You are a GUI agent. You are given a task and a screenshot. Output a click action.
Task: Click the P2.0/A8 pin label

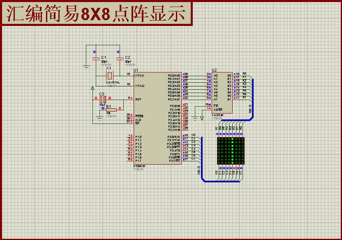175,106
